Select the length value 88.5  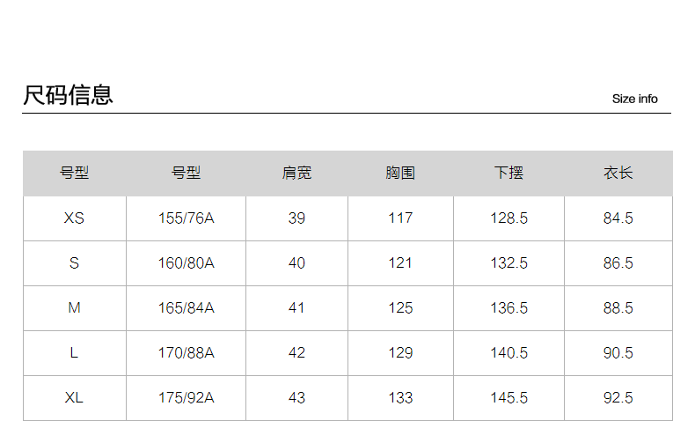point(618,308)
